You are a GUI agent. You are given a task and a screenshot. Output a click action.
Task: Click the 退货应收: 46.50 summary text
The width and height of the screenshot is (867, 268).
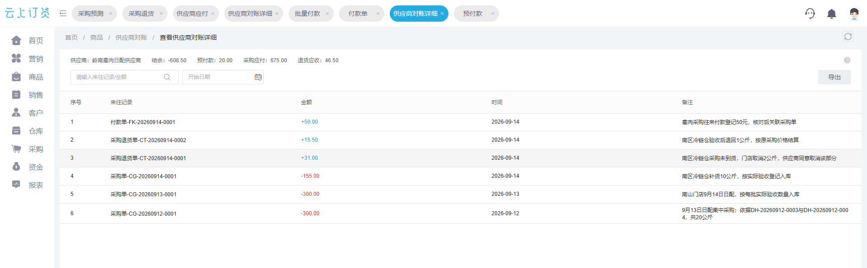point(318,60)
